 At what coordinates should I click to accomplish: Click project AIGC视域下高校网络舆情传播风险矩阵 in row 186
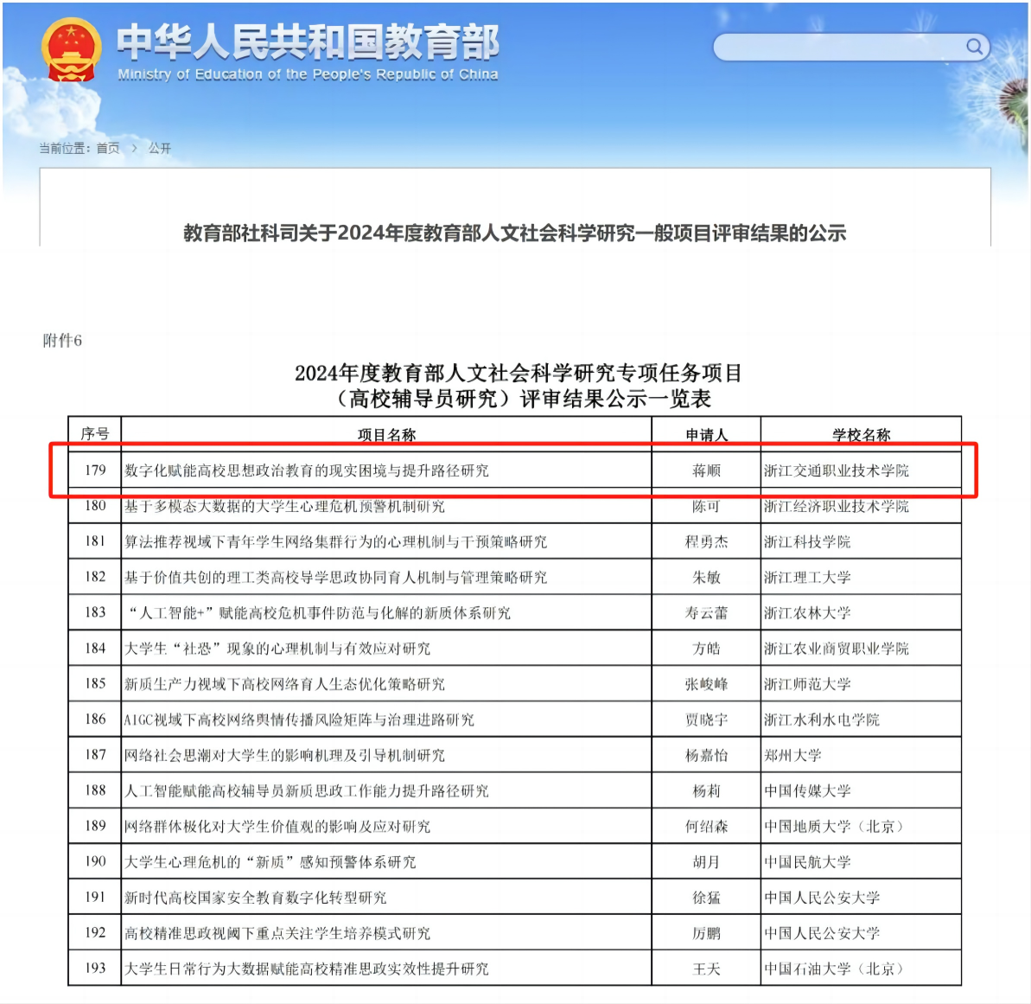(299, 719)
